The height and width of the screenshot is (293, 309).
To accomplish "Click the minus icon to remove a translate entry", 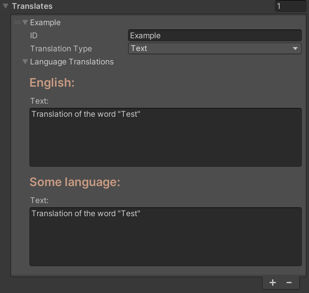I will pyautogui.click(x=289, y=283).
